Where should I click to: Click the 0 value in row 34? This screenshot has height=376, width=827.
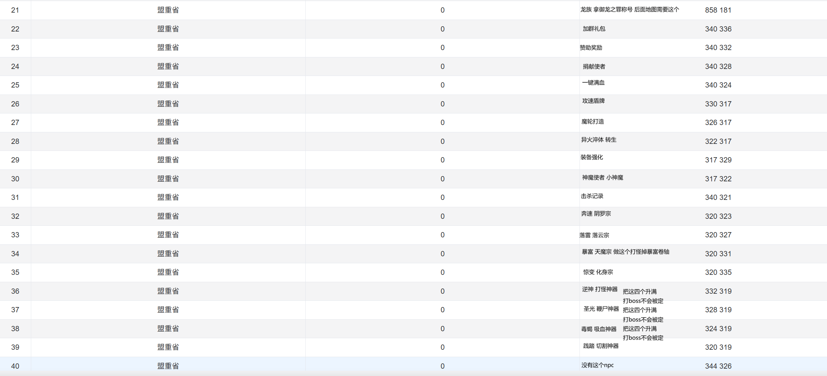click(442, 254)
